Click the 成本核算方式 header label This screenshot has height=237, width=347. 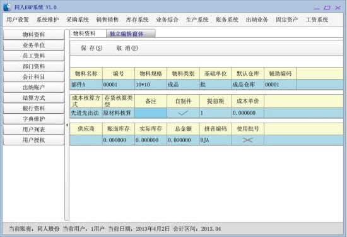(x=86, y=101)
